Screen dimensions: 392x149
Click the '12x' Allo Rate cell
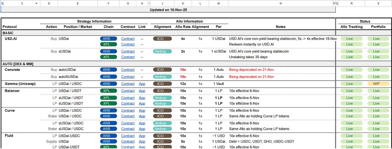[183, 84]
